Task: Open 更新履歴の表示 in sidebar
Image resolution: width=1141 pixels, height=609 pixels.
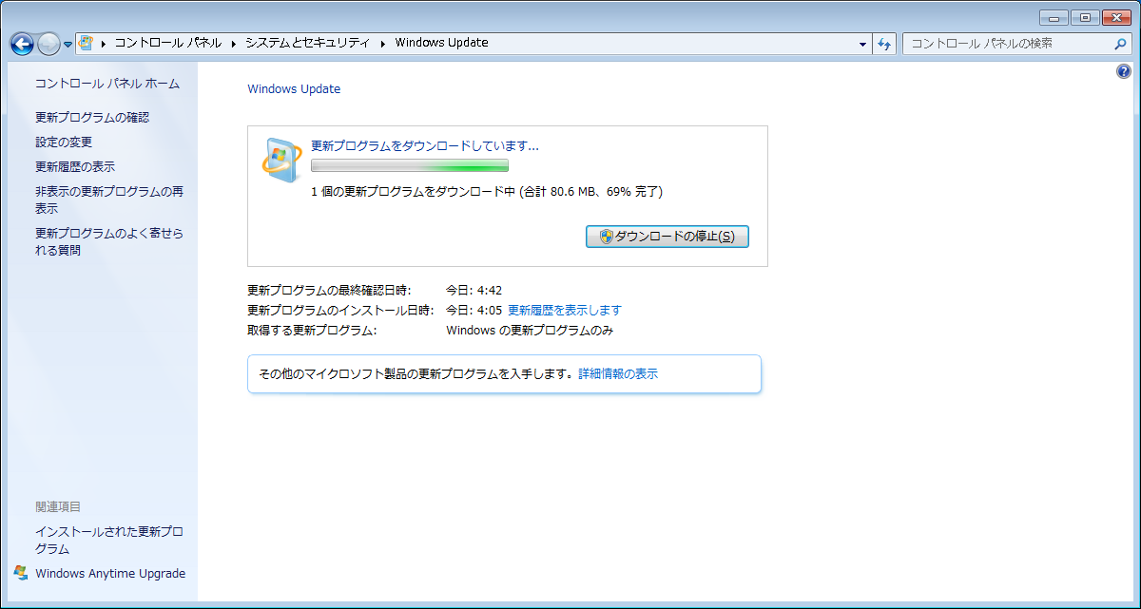Action: coord(75,167)
